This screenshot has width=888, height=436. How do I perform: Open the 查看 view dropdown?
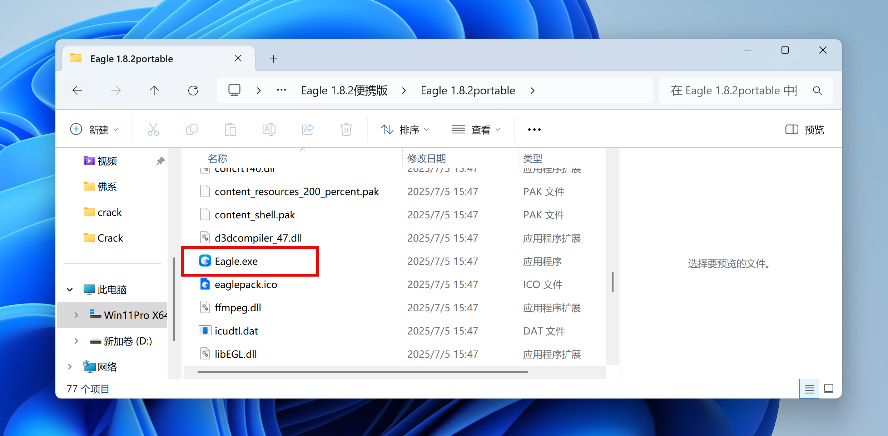[x=476, y=129]
